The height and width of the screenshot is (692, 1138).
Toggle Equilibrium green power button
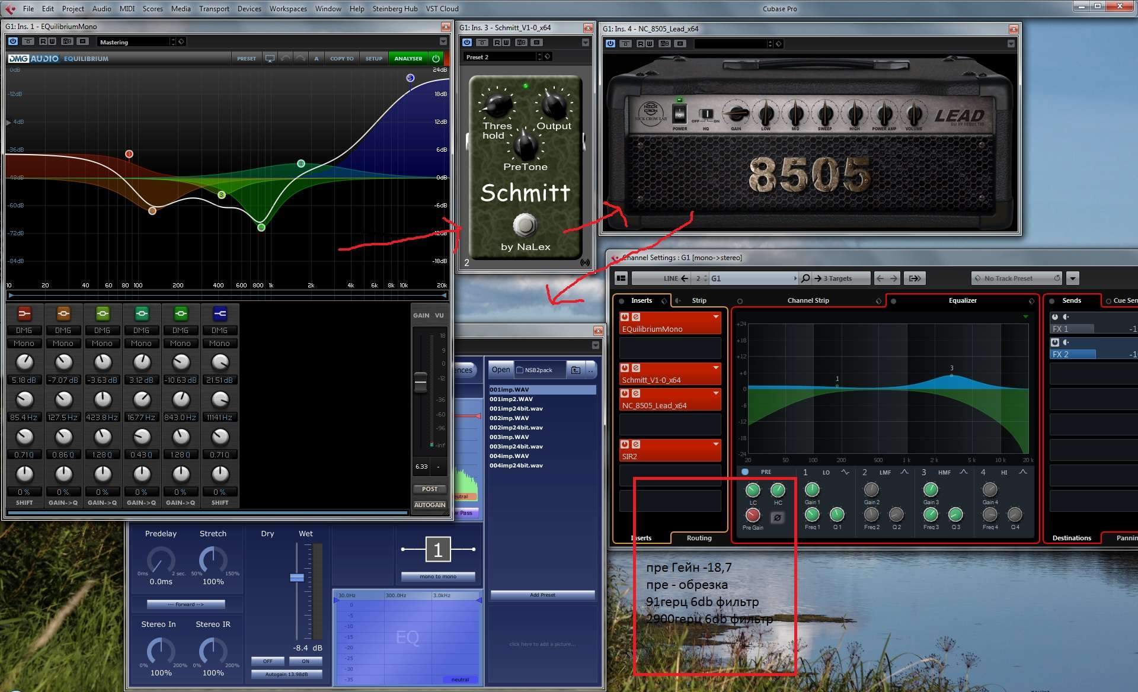click(x=436, y=59)
